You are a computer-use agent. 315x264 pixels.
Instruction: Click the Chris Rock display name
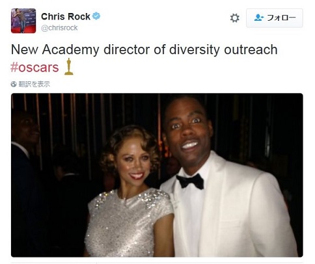coord(66,16)
